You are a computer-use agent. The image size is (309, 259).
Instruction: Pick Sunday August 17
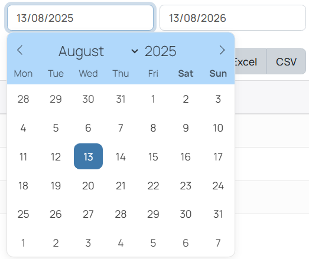pyautogui.click(x=218, y=157)
